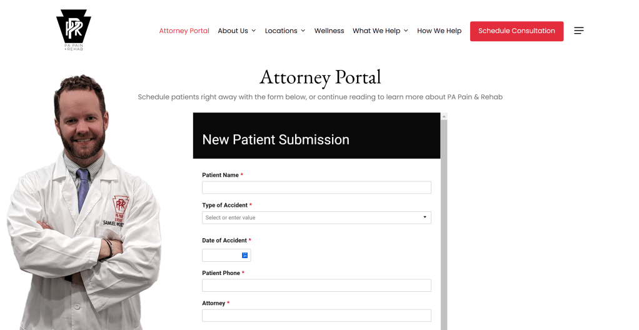Viewport: 639px width, 330px height.
Task: Open the hamburger menu icon
Action: pyautogui.click(x=579, y=31)
